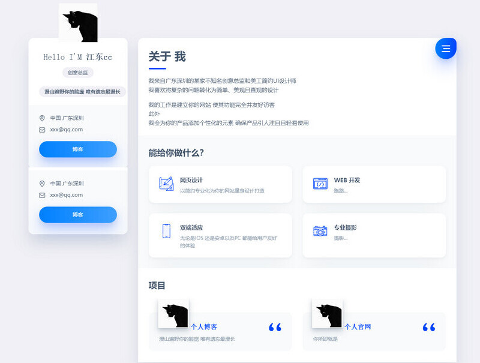This screenshot has height=363, width=480.
Task: Open the 个人官网 project link
Action: pos(358,327)
